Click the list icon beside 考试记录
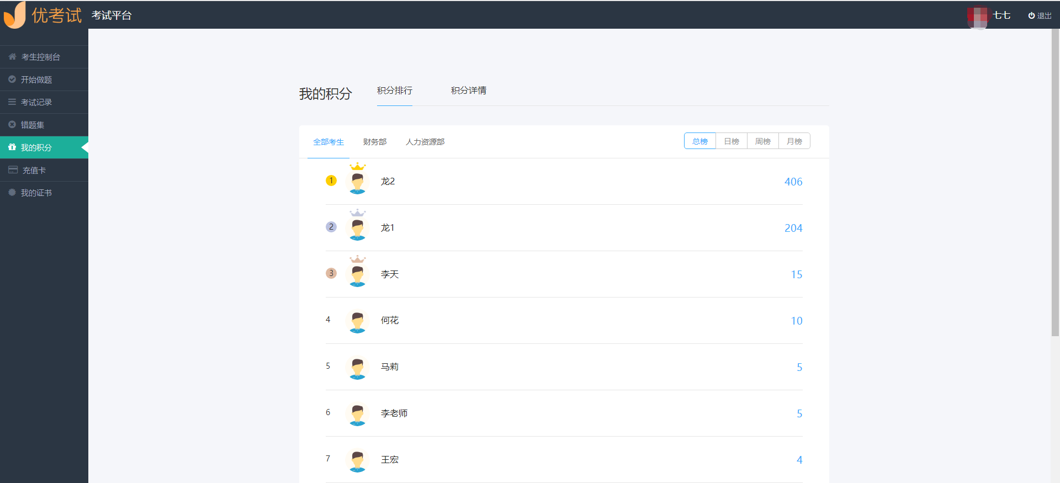The height and width of the screenshot is (483, 1060). [12, 102]
